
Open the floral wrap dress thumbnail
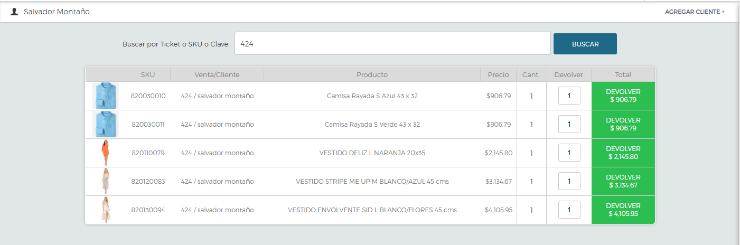(105, 210)
